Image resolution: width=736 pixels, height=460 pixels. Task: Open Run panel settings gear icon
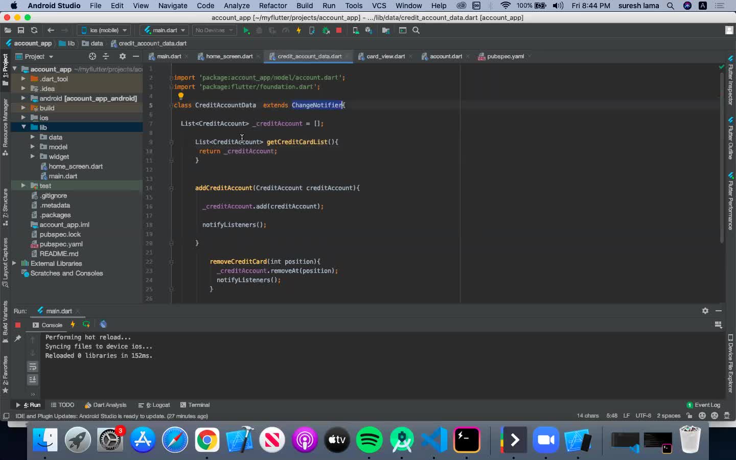(705, 311)
